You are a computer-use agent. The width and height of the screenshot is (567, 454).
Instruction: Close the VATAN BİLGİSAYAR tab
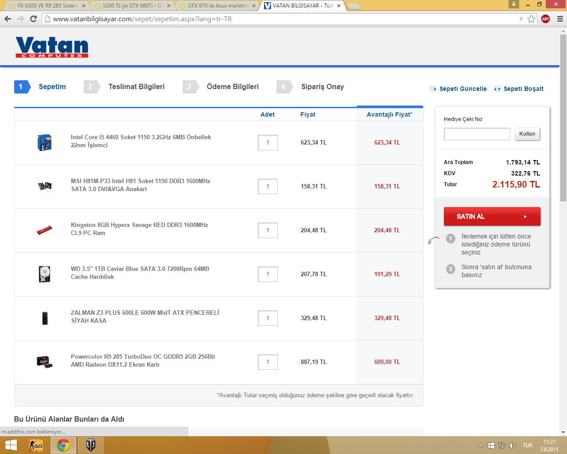pos(339,6)
